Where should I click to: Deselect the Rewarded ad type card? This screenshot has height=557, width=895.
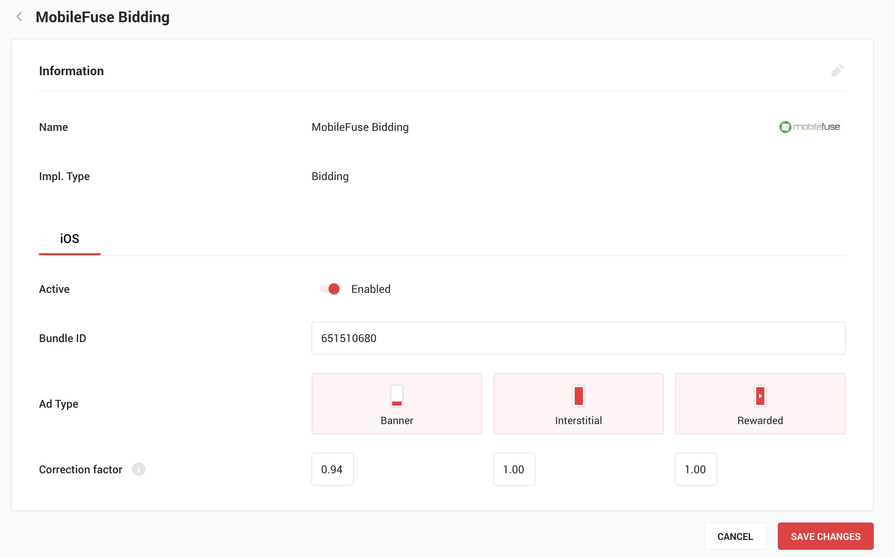coord(760,404)
